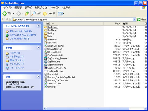Go to HDTV Rec folder link

(x=15, y=53)
